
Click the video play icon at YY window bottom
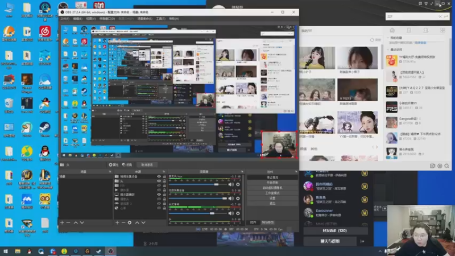click(432, 166)
